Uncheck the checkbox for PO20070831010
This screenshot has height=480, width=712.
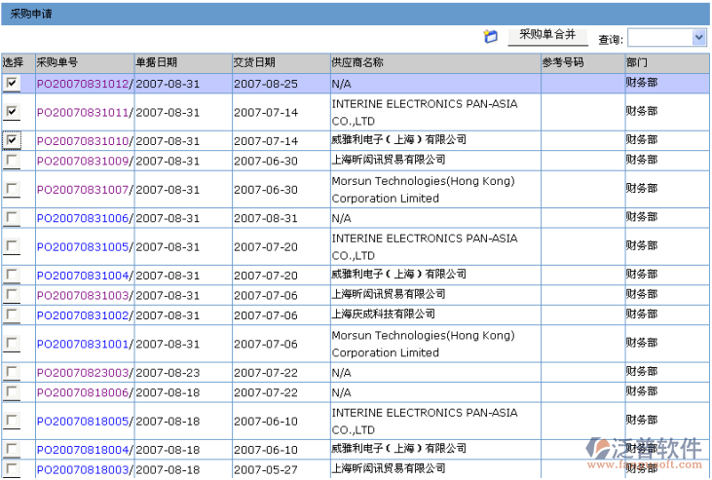tap(12, 141)
